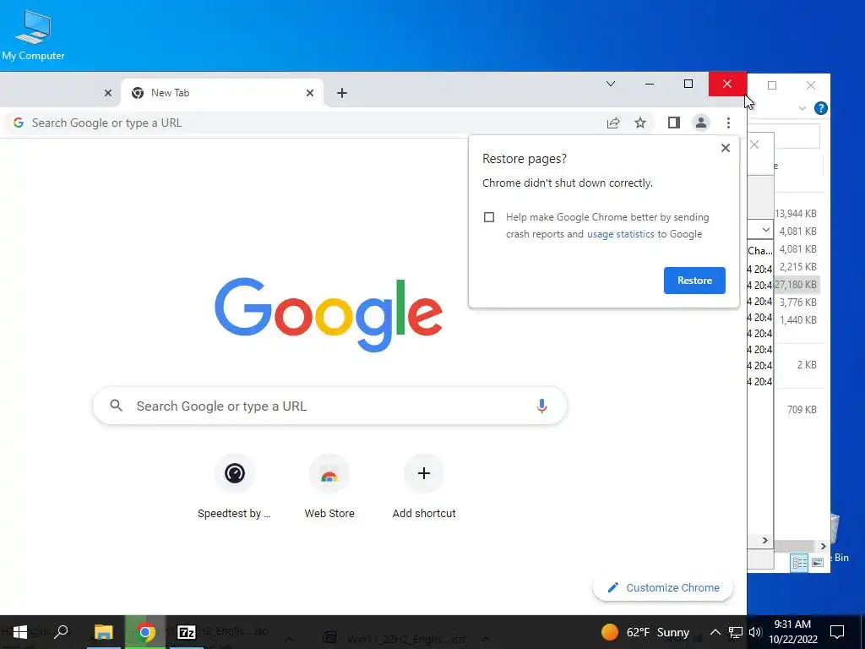Select the 3,776 KB file row
Screen dimensions: 865x649
pyautogui.click(x=797, y=303)
